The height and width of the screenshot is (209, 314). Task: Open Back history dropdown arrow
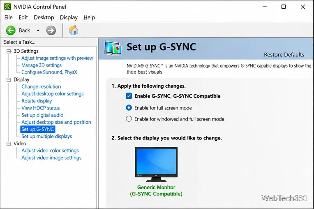(38, 30)
